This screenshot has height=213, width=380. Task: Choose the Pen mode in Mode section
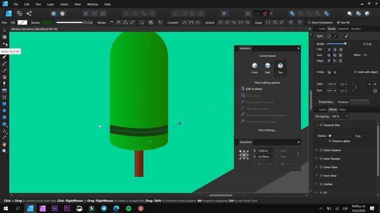pyautogui.click(x=112, y=22)
